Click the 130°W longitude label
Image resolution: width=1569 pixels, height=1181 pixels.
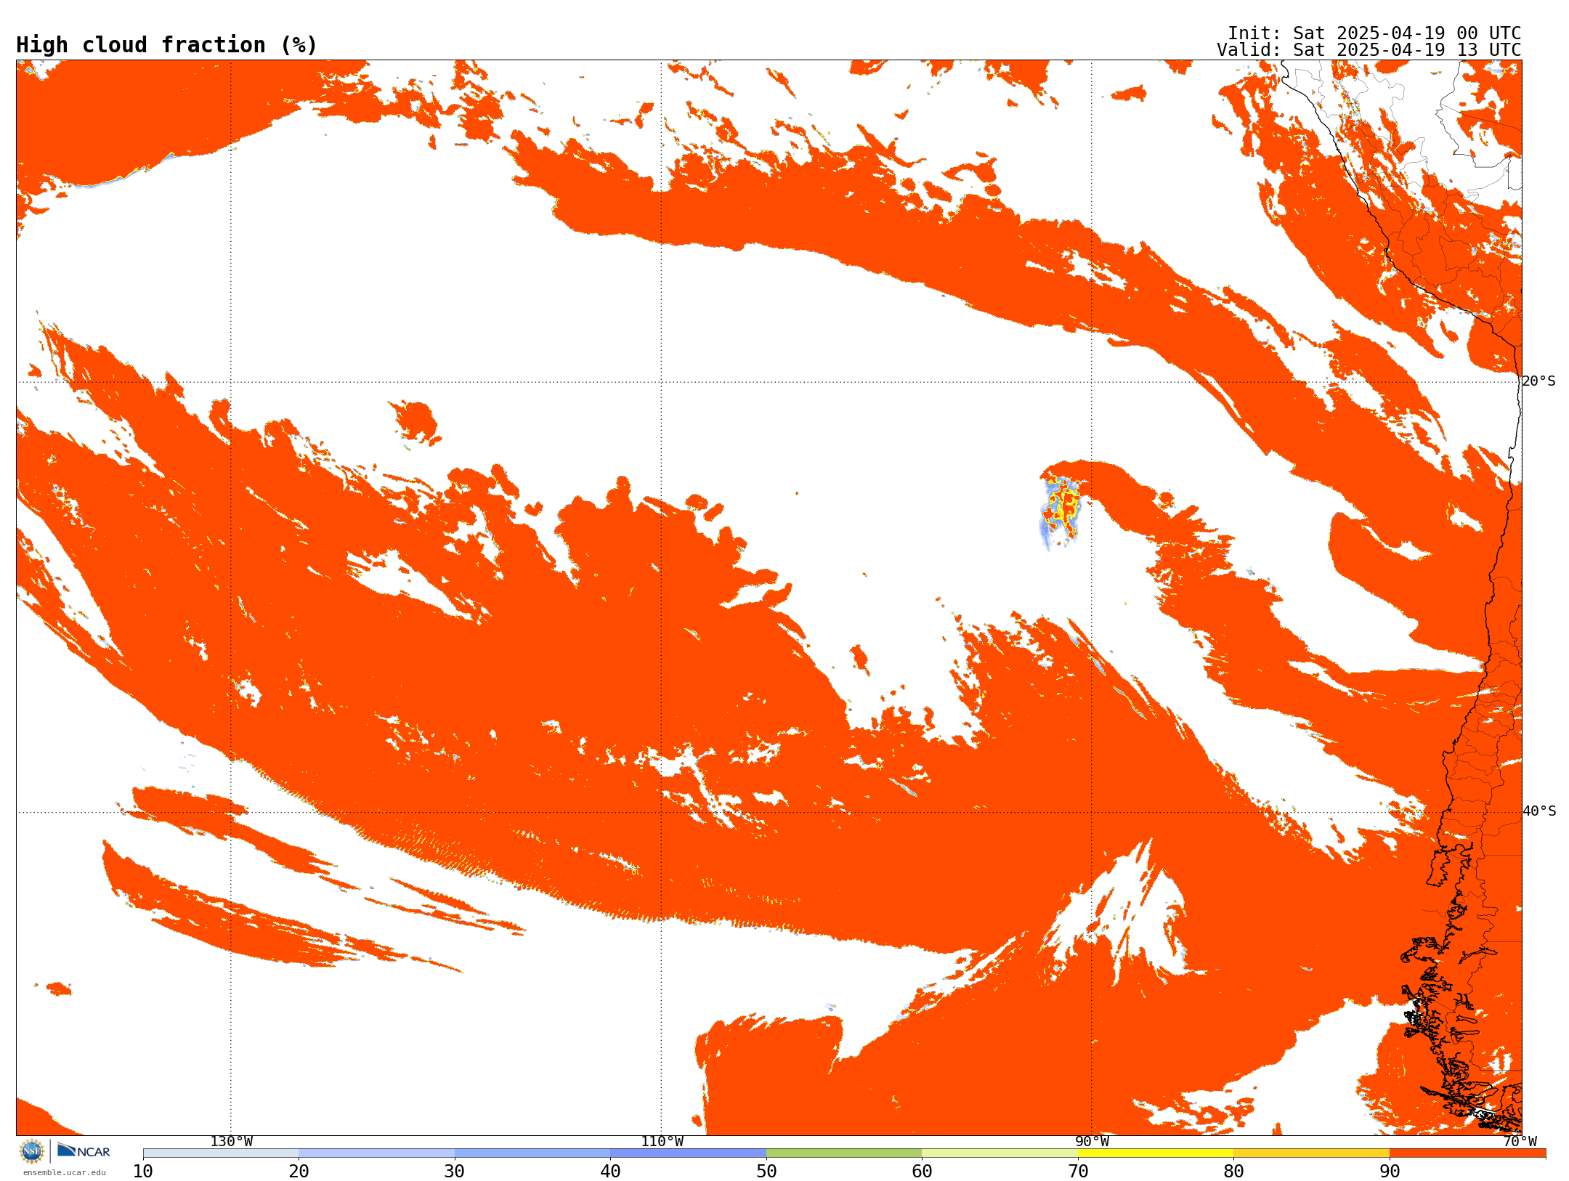(231, 1142)
